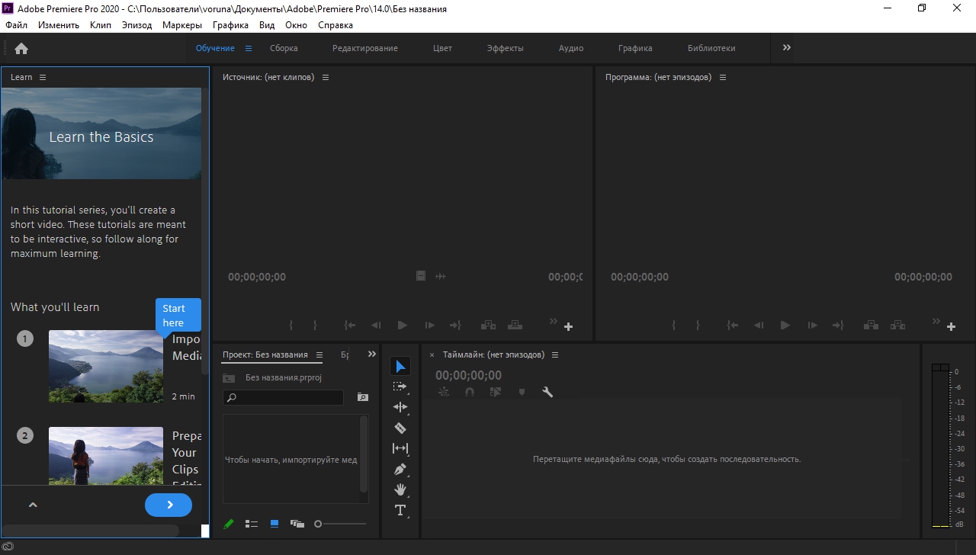Switch project panel to list view

[251, 524]
